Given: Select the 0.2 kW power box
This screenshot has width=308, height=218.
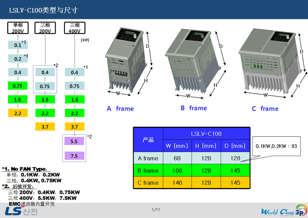Looking at the screenshot, I should [18, 59].
